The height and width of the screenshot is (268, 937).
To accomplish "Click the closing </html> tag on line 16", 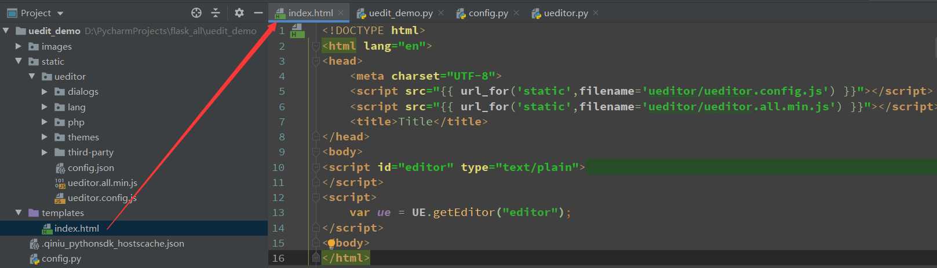I will pyautogui.click(x=345, y=258).
